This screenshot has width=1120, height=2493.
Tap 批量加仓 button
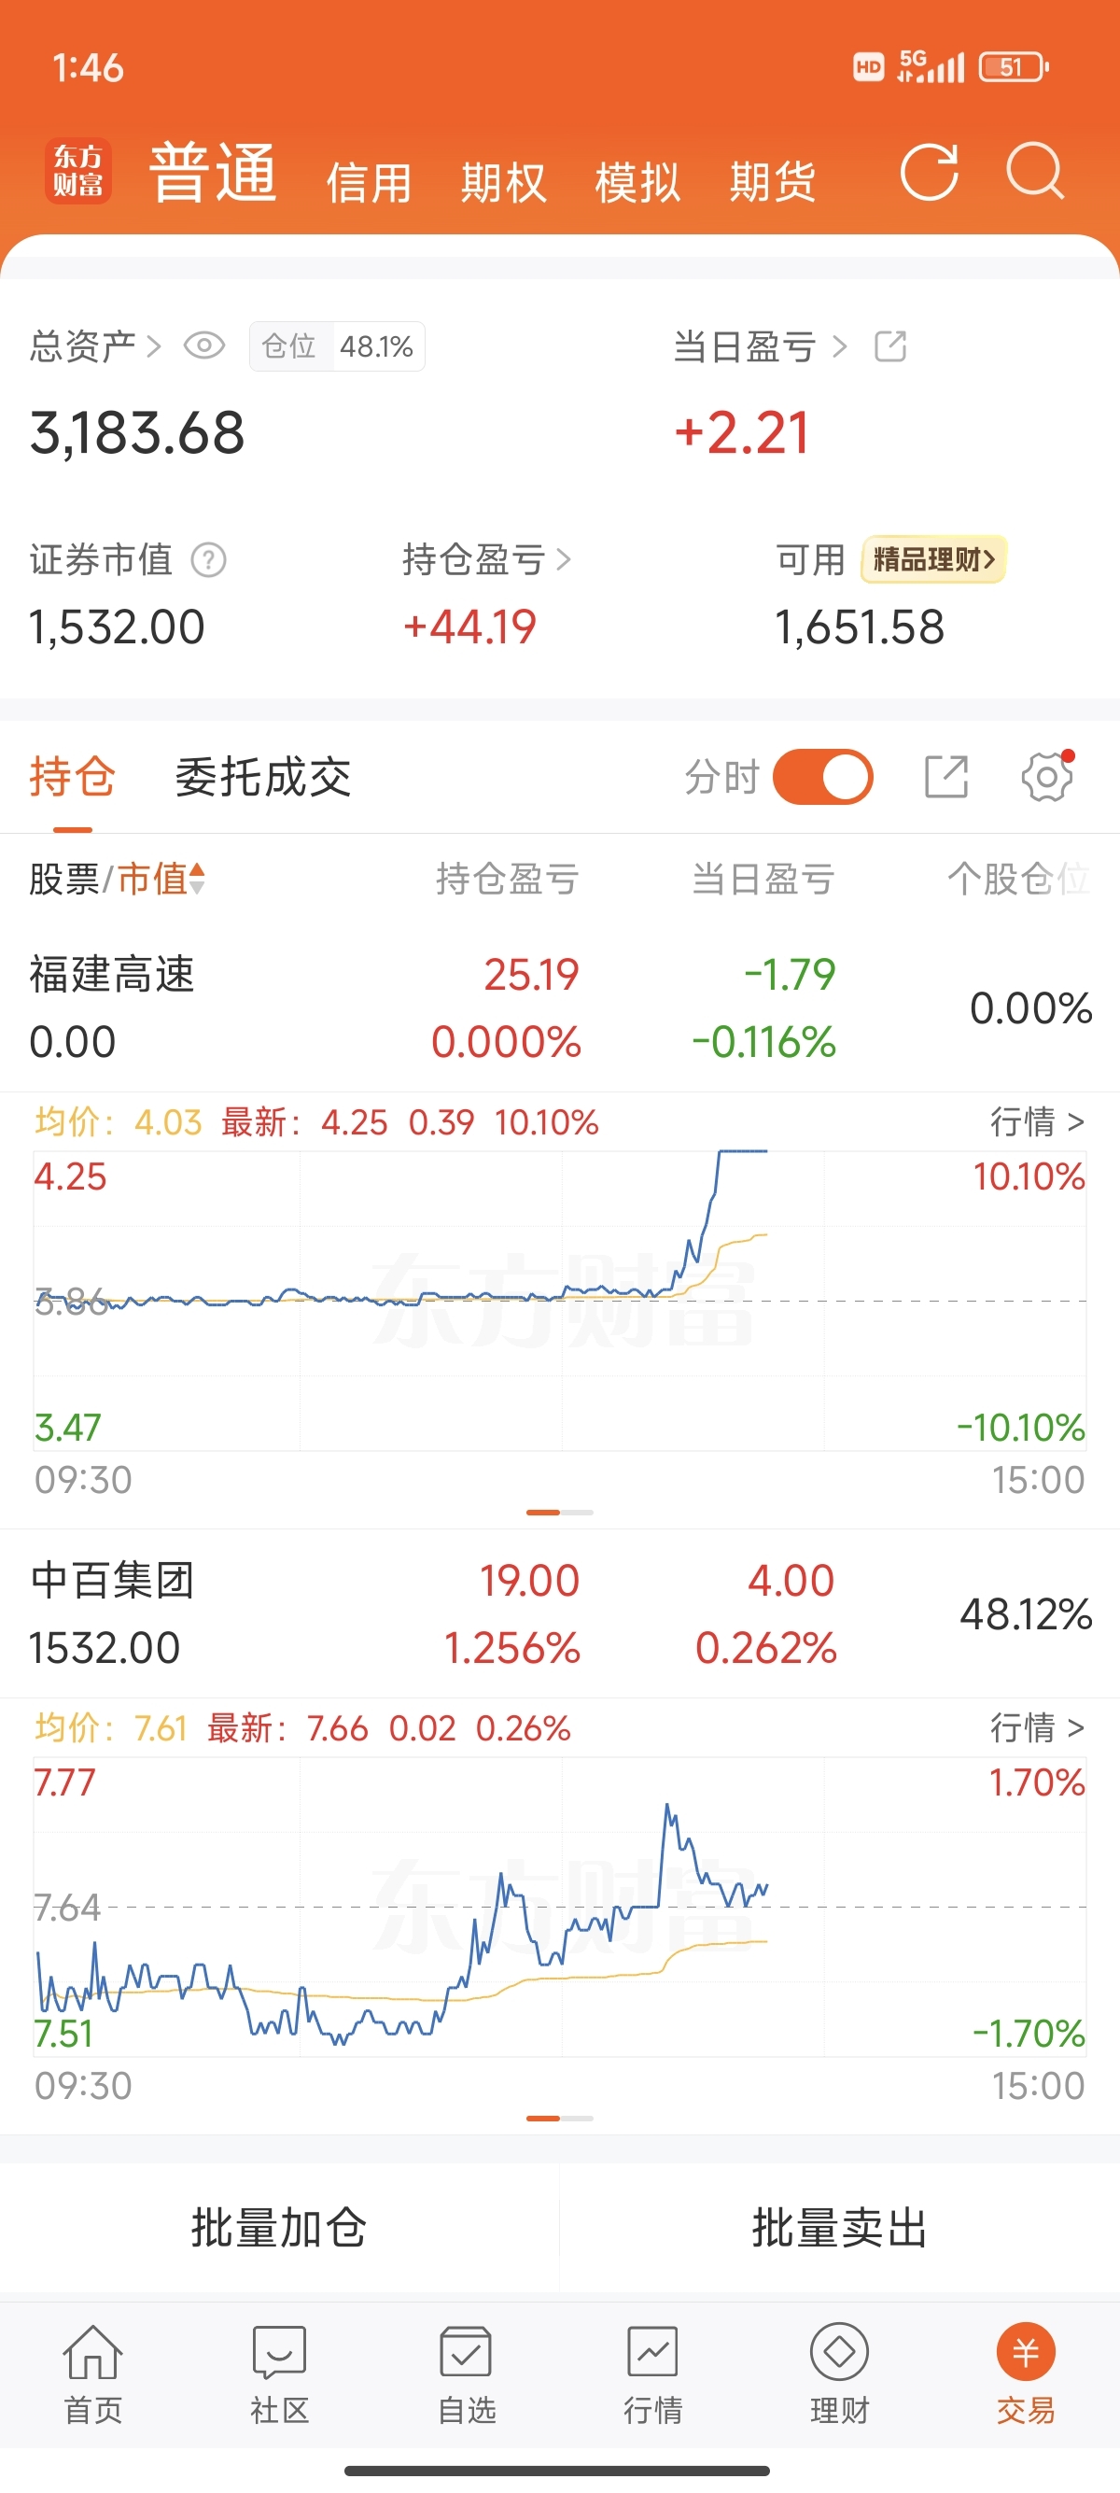[279, 2228]
